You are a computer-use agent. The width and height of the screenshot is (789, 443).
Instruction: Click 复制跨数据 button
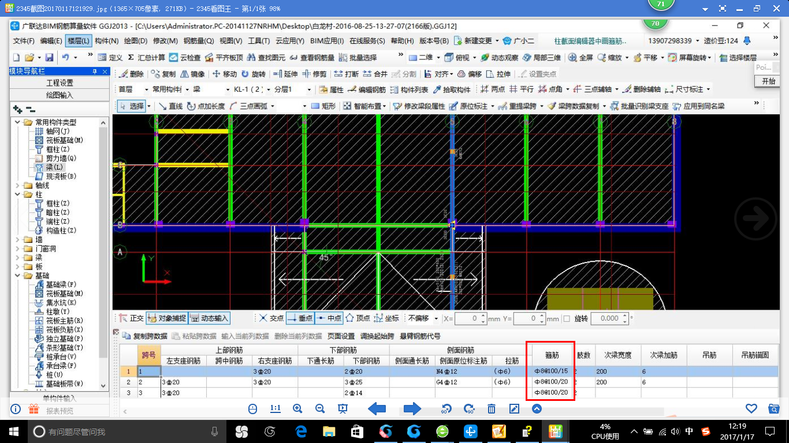pos(145,336)
